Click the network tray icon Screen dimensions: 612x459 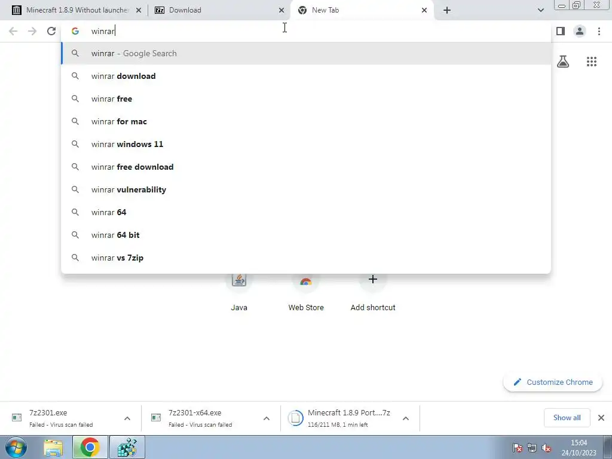tap(531, 448)
